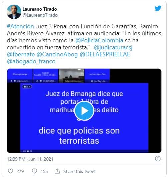Open the @judicaturacsj profile link
The image size is (168, 179).
coord(113,47)
